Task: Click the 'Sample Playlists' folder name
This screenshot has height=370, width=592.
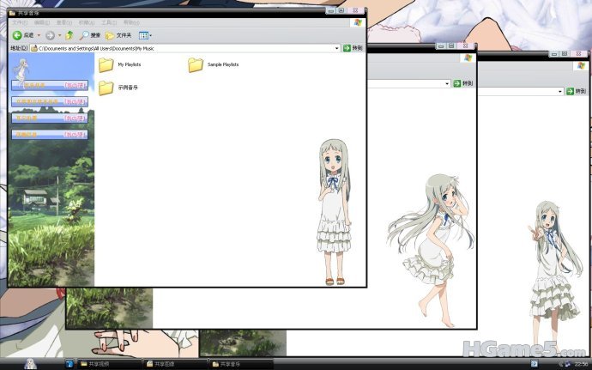Action: [223, 64]
